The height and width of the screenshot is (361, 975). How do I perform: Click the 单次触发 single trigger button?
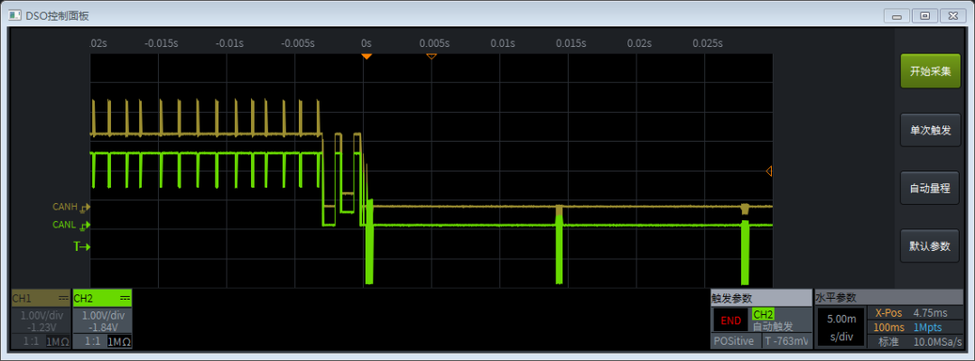[930, 130]
